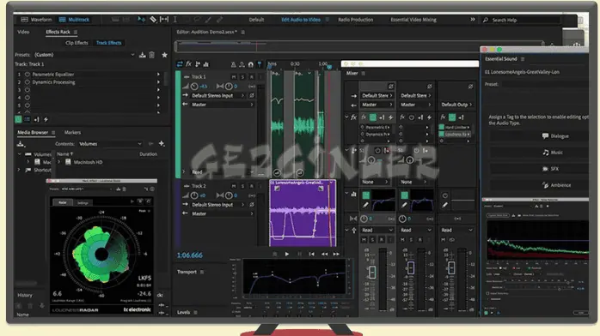Switch to the Markers tab

(72, 133)
